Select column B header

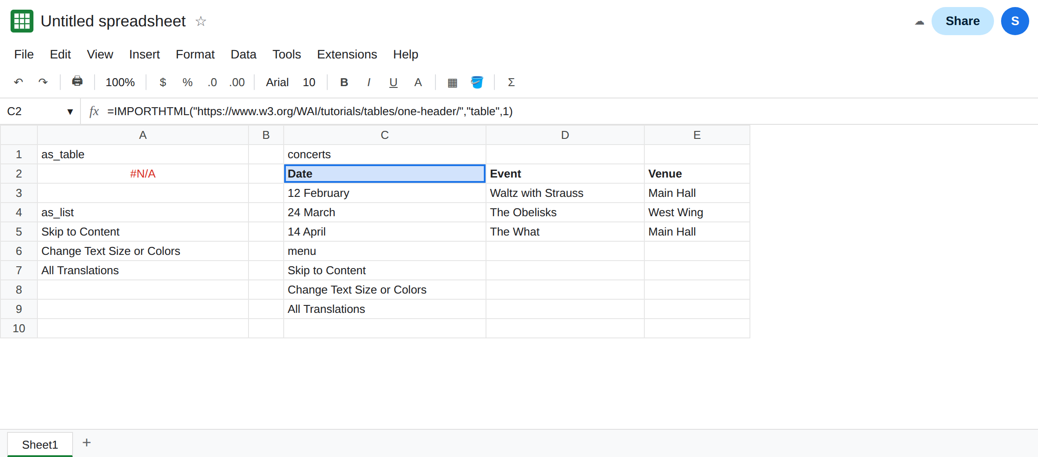pyautogui.click(x=266, y=135)
